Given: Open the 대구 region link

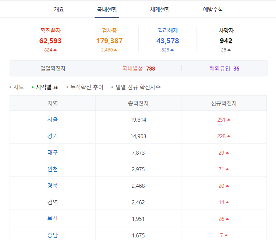Looking at the screenshot, I should tap(53, 153).
